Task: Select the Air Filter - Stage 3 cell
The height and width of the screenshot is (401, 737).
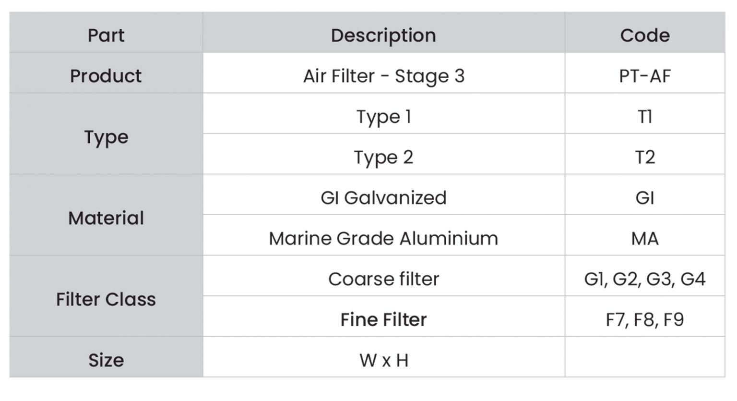Action: 384,73
